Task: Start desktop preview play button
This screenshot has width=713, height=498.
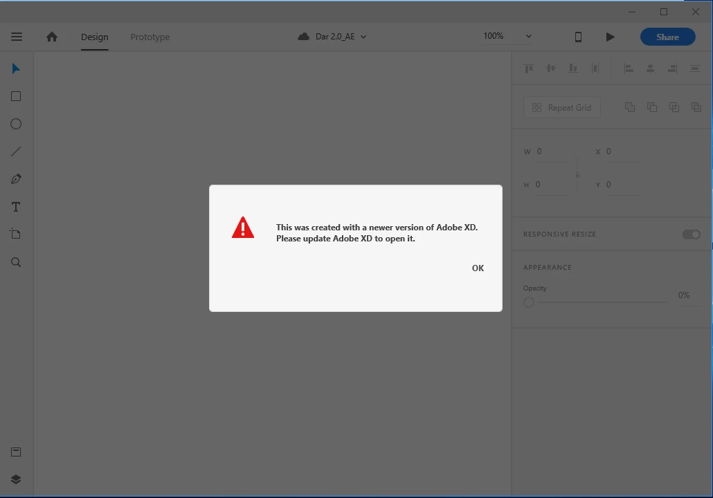Action: click(x=611, y=37)
